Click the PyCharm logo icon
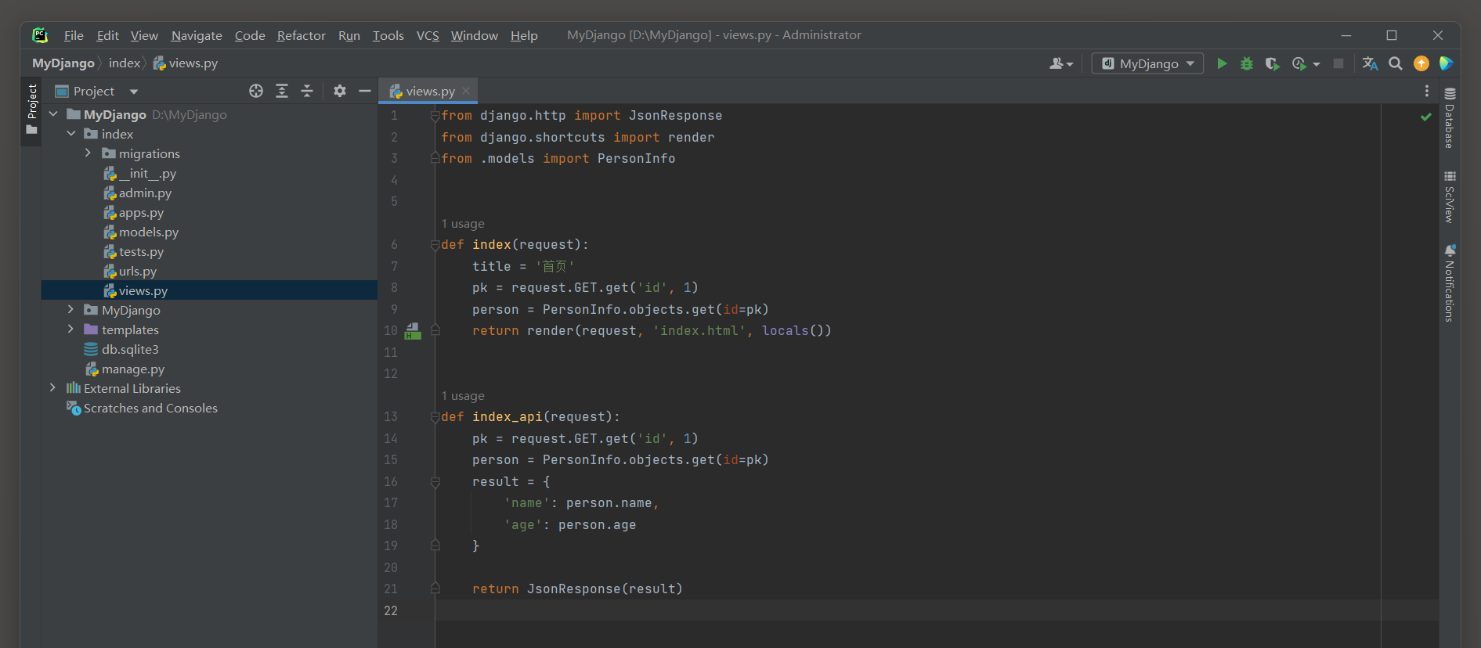This screenshot has width=1481, height=648. tap(40, 35)
